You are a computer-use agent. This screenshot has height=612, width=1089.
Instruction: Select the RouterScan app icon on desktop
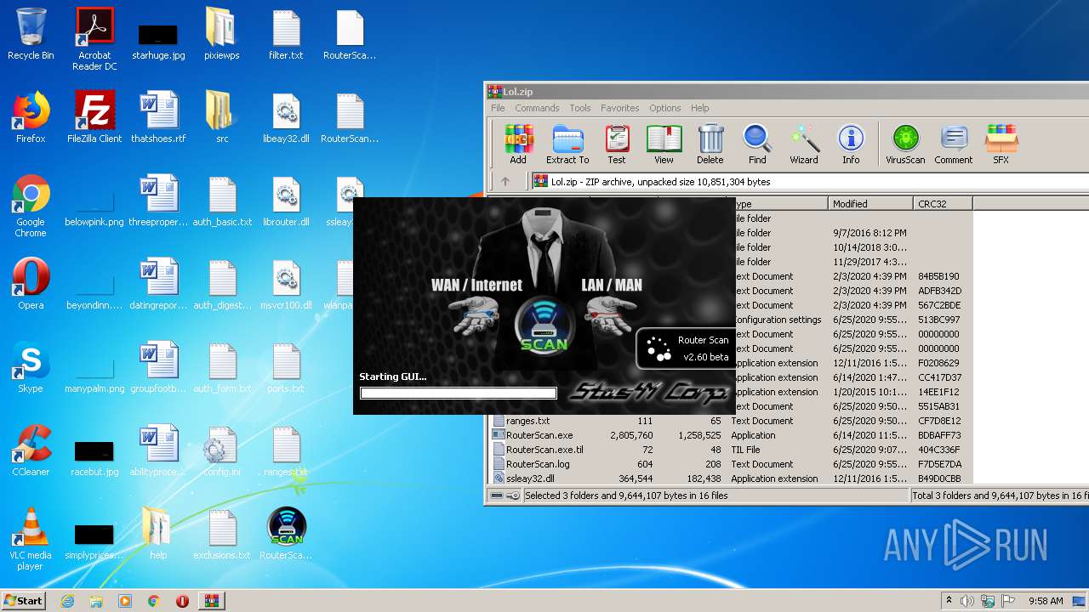(x=286, y=534)
